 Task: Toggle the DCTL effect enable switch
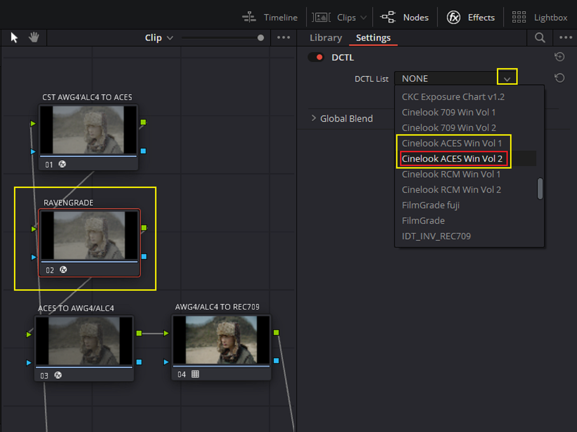316,57
